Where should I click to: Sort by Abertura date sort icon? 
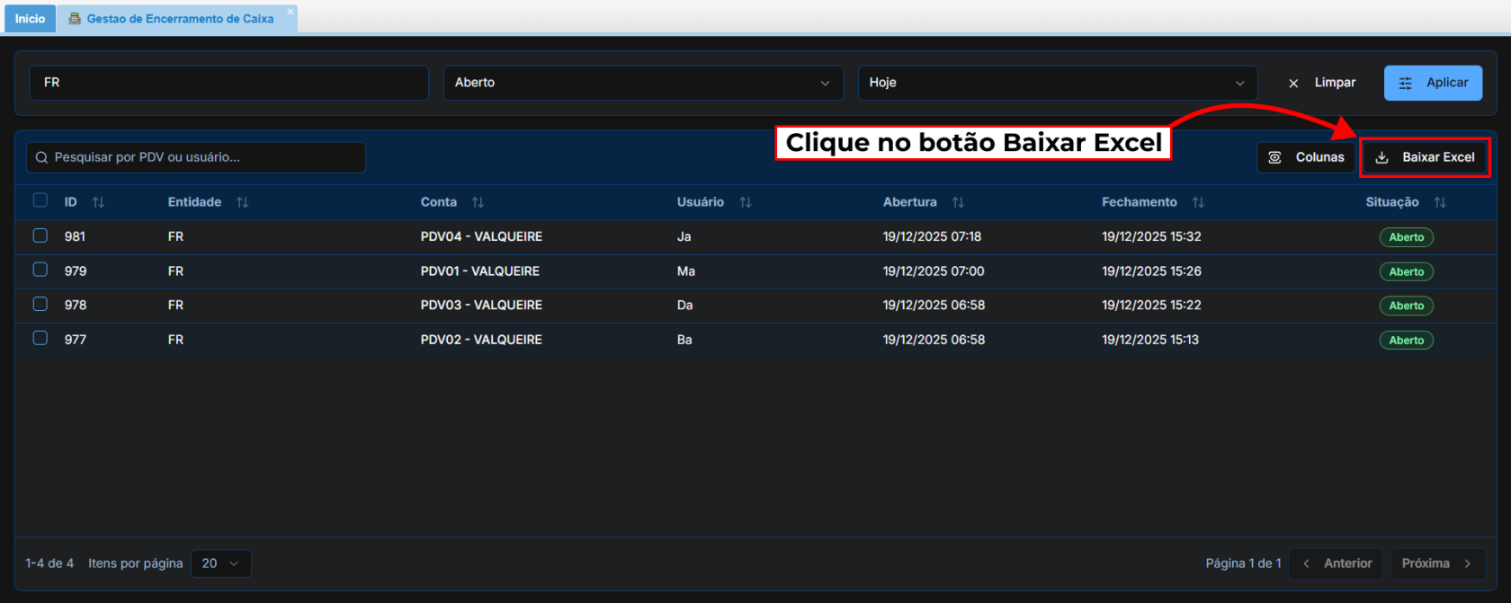point(958,202)
